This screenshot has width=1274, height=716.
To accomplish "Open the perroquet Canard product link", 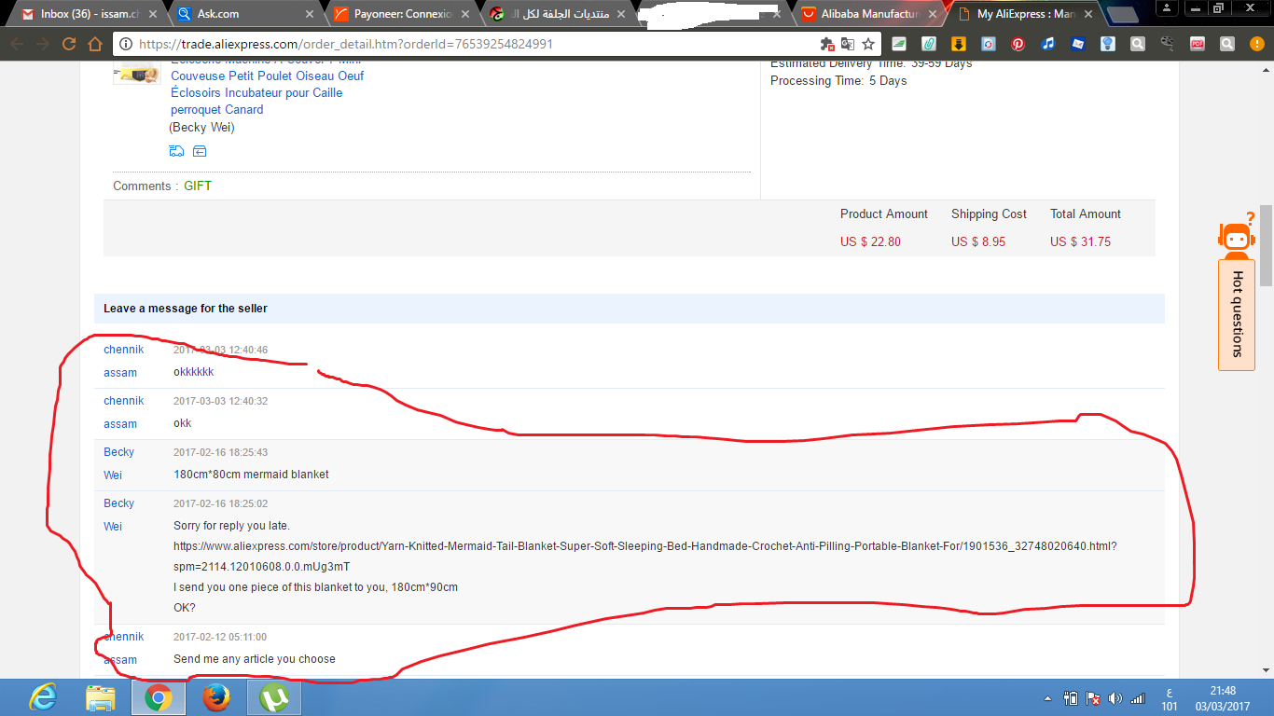I will click(x=216, y=109).
